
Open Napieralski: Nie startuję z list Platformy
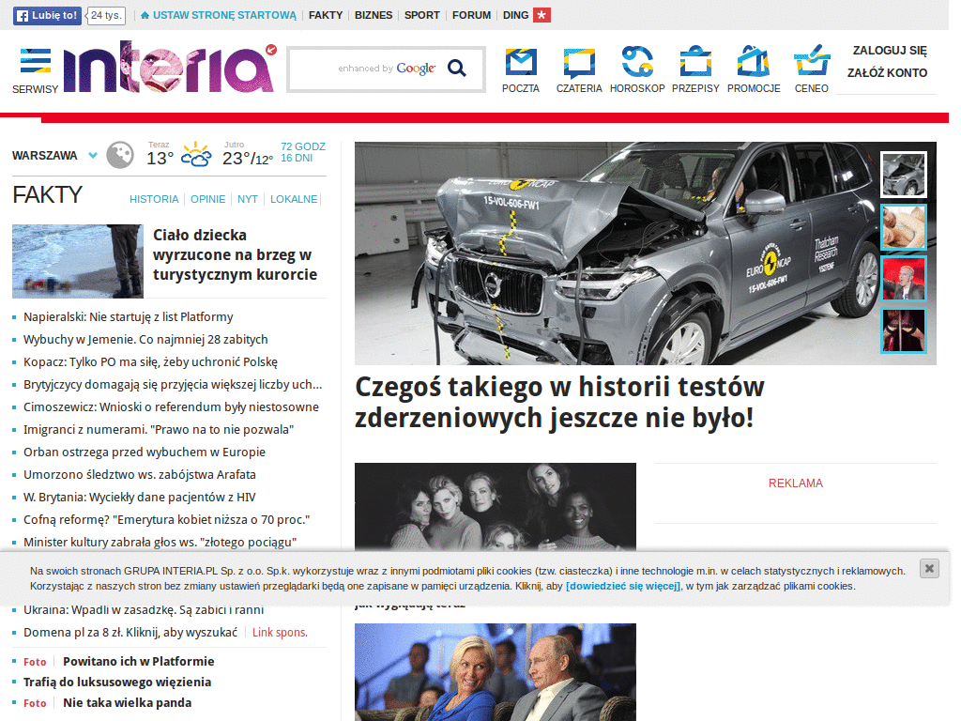[128, 317]
